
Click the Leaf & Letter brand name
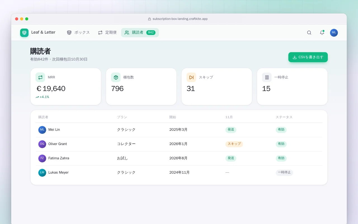(x=43, y=32)
